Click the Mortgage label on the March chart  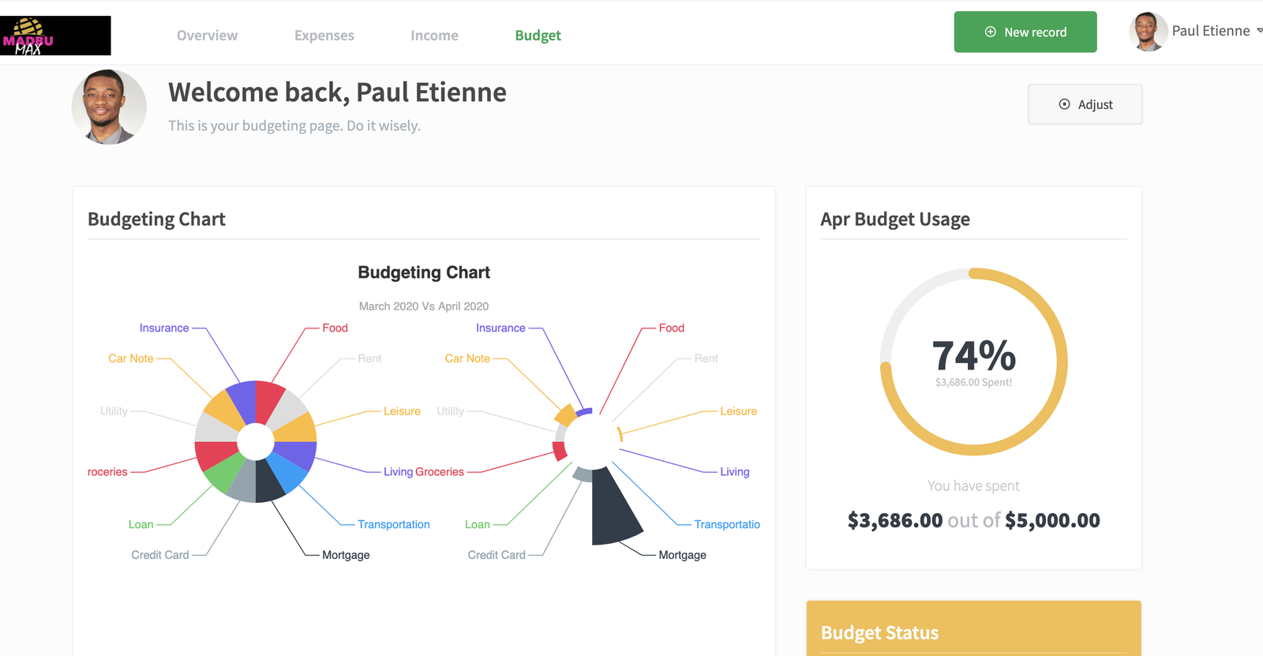346,555
